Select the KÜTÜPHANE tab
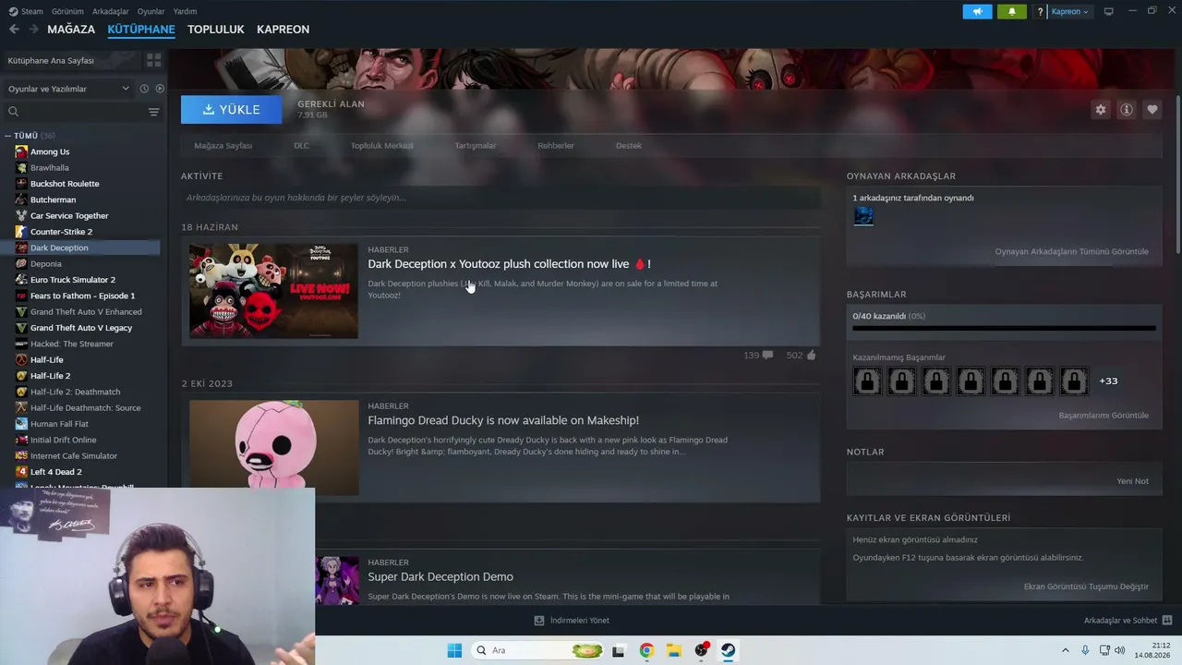The image size is (1182, 665). tap(141, 30)
